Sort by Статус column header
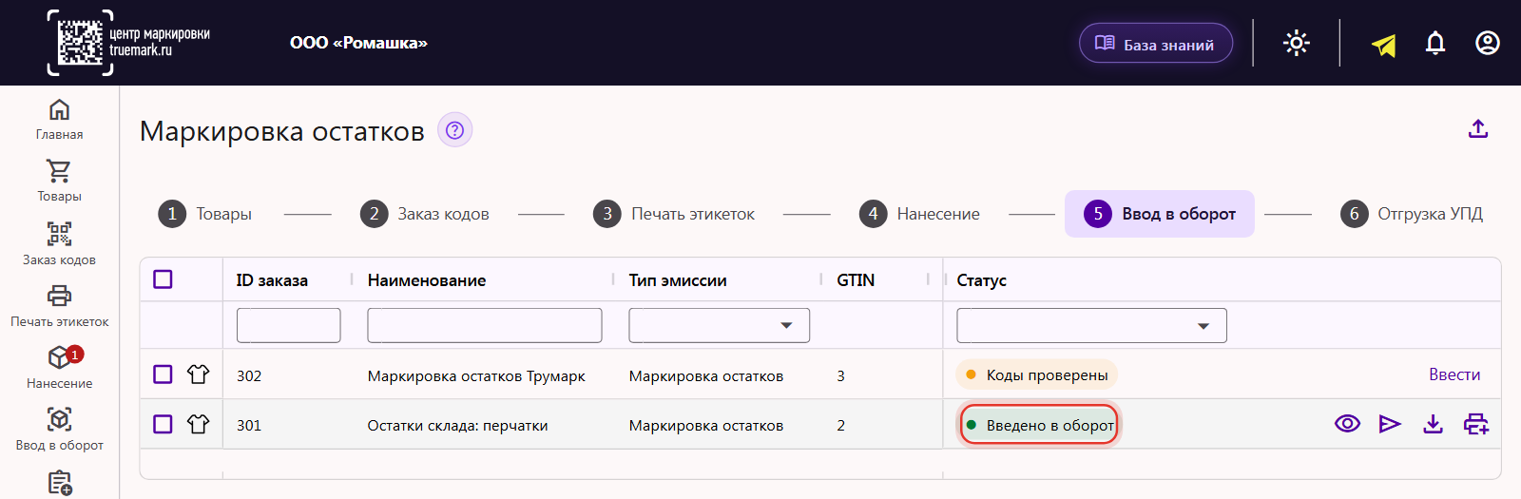The image size is (1521, 499). pos(981,280)
